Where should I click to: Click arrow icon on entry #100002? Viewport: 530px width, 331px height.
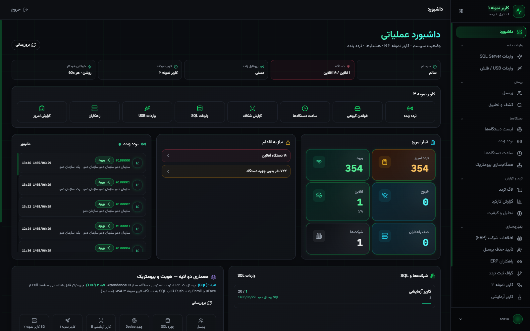coord(137,207)
